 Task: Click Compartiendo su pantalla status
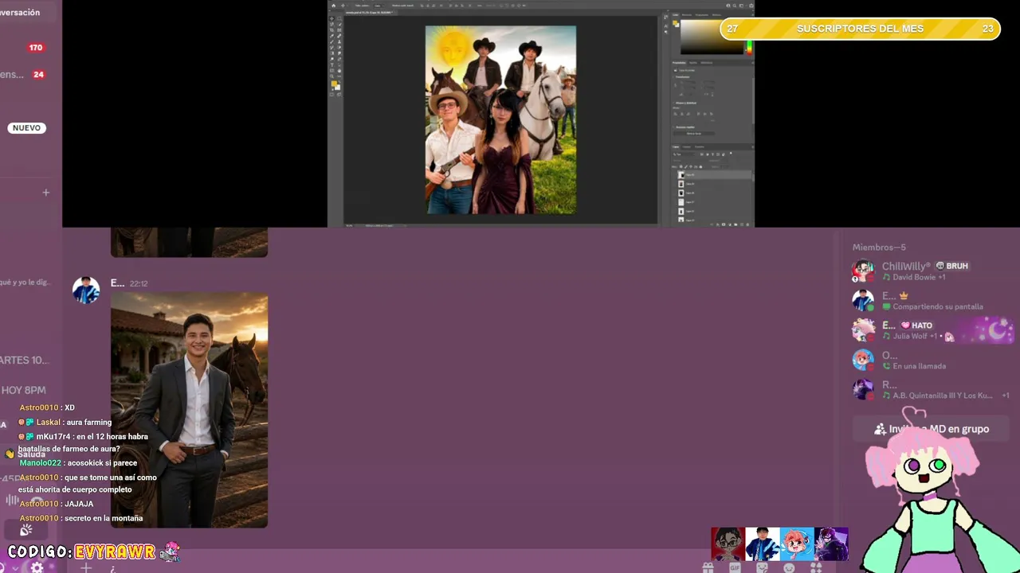pyautogui.click(x=938, y=306)
